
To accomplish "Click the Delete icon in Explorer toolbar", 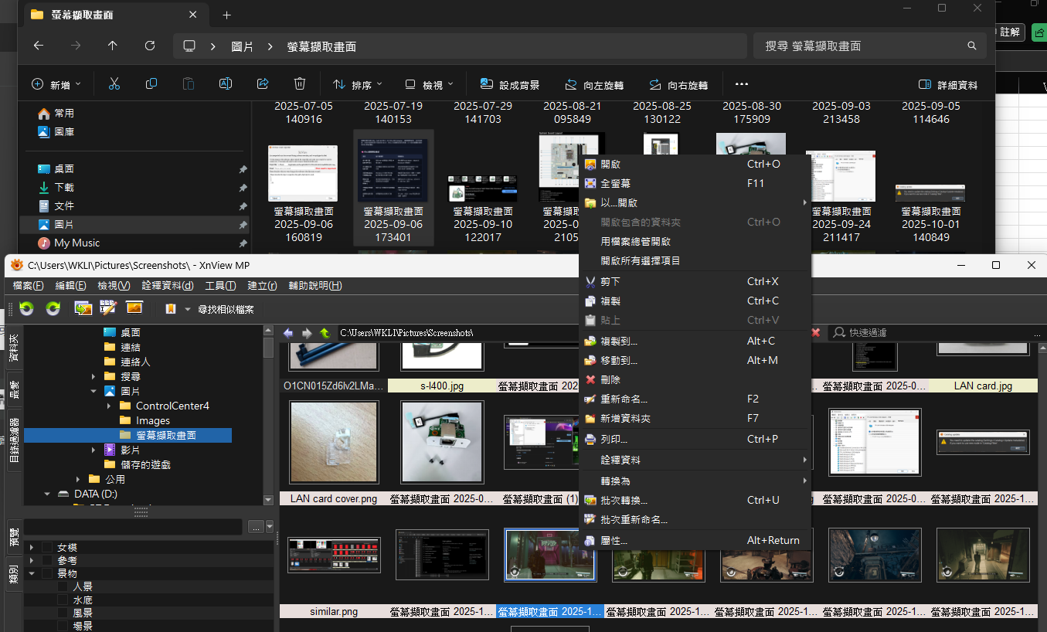I will click(300, 83).
